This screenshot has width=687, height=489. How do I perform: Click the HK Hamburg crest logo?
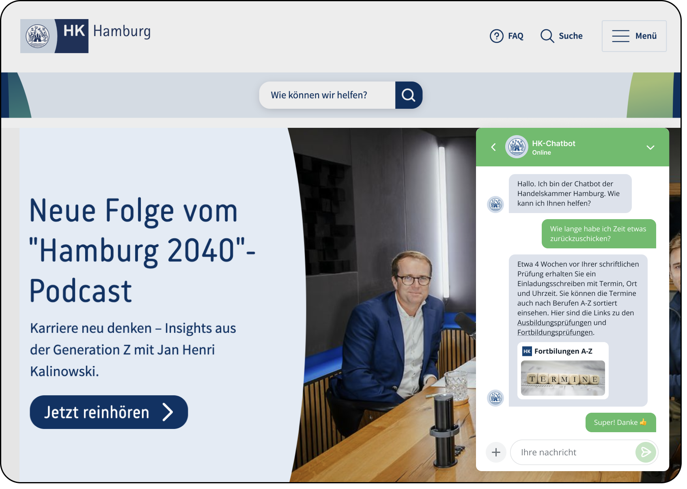(x=38, y=36)
